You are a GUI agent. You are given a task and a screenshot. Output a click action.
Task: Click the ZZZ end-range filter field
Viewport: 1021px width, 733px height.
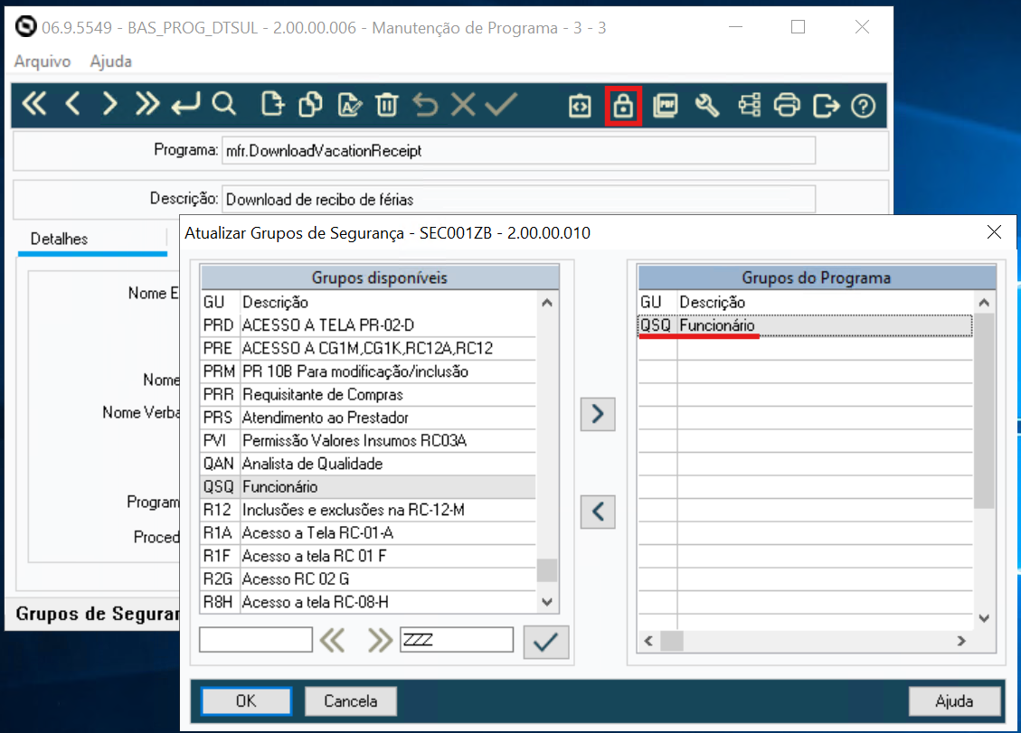pos(457,639)
